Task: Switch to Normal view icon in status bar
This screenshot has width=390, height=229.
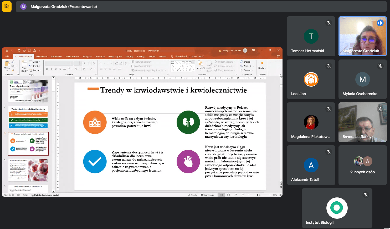Action: point(221,195)
